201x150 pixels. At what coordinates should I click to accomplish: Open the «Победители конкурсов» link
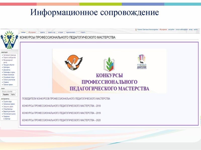(66, 99)
